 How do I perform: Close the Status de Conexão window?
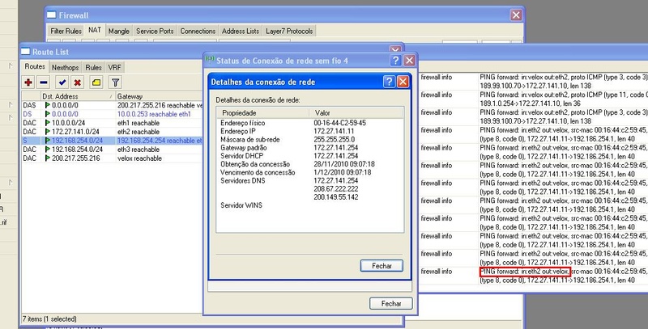tap(410, 61)
